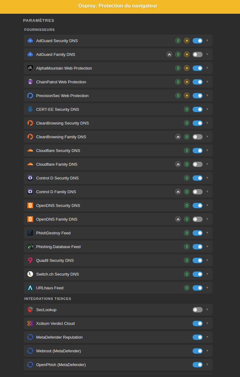Enable the CleanBrowsing Family DNS toggle
The height and width of the screenshot is (377, 240).
[x=198, y=137]
